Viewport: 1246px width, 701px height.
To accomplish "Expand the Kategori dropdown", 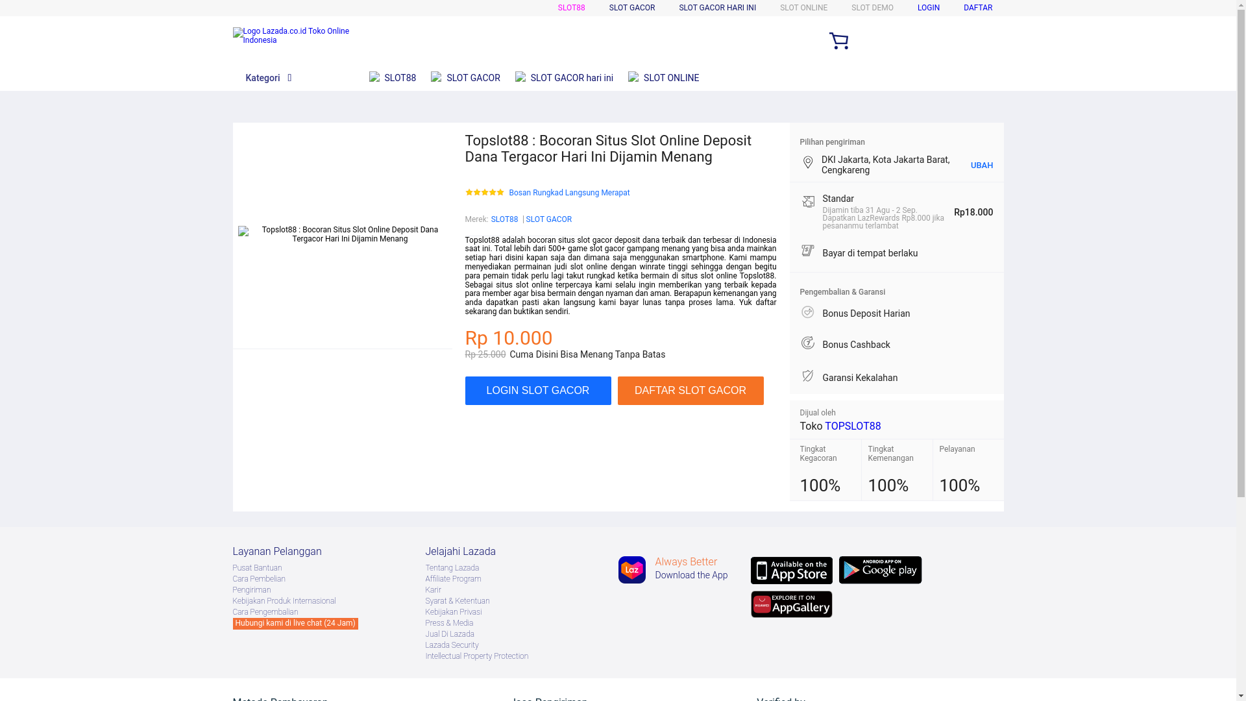I will point(268,78).
